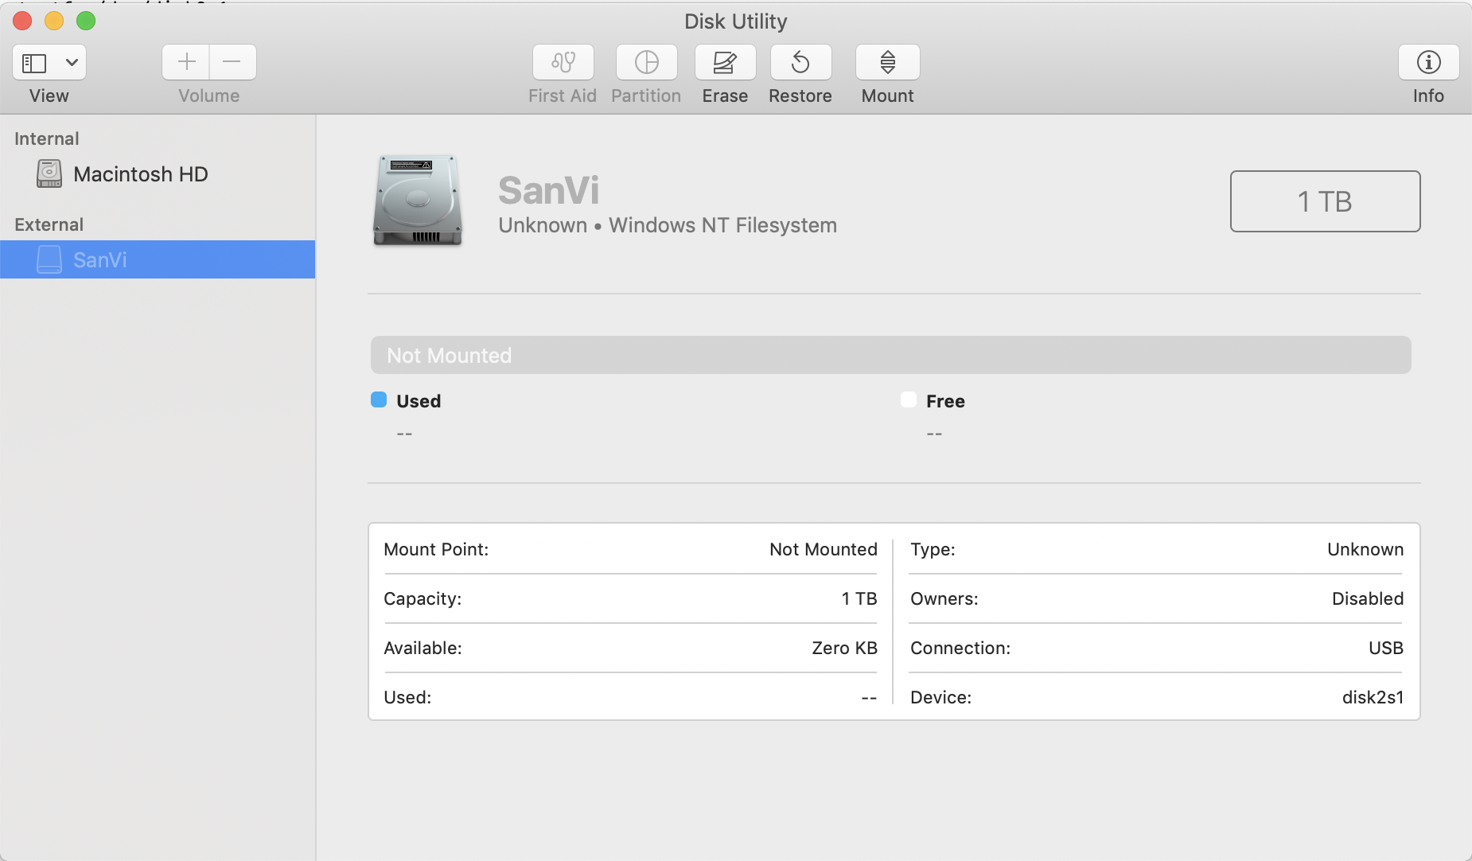1472x861 pixels.
Task: Select Macintosh HD in the sidebar
Action: [158, 174]
